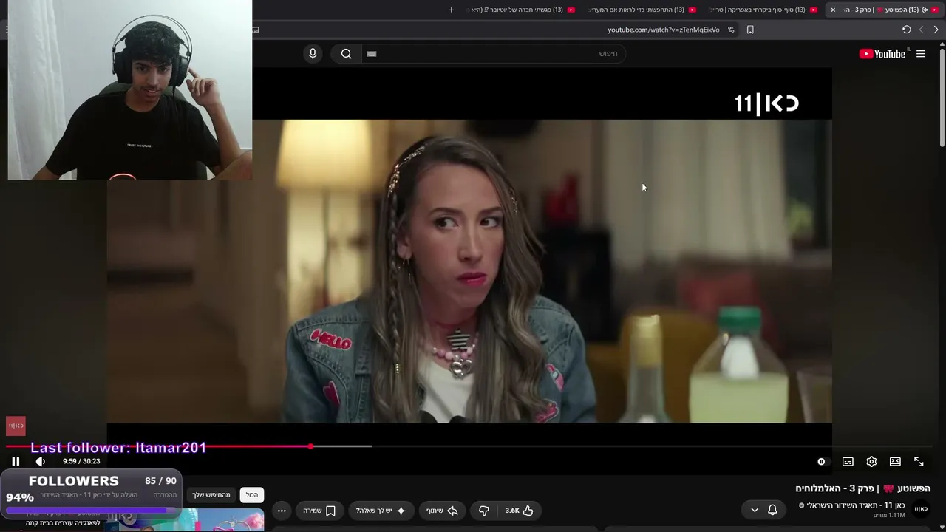Click the FOLLOWERS 85 / 90 goal widget

(91, 494)
